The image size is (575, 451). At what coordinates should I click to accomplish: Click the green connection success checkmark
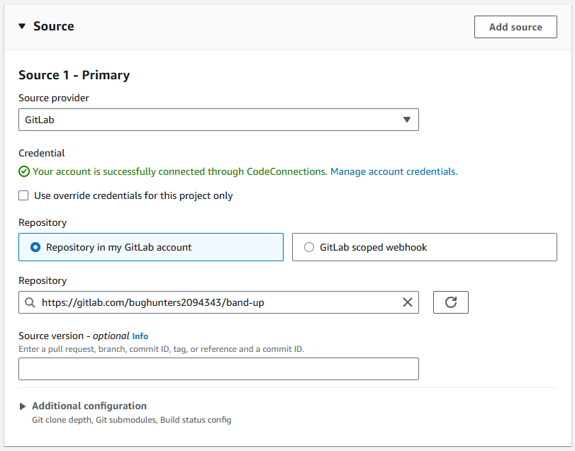pyautogui.click(x=23, y=171)
